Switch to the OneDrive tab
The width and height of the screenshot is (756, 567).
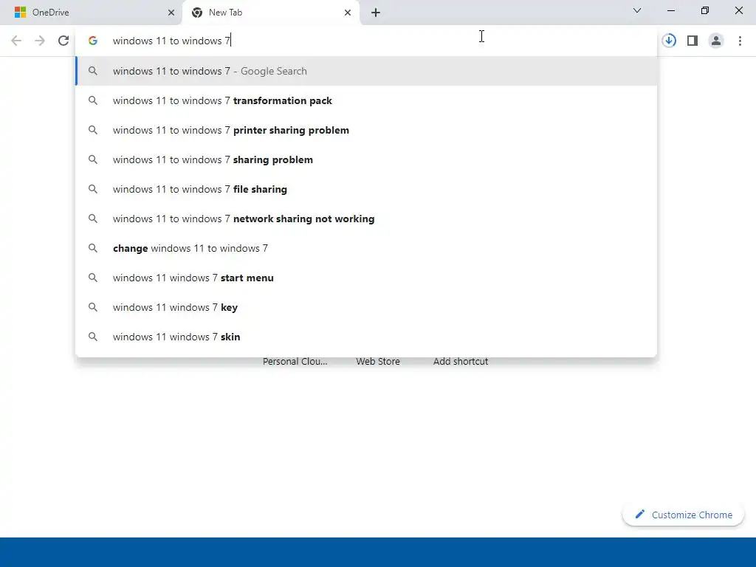(91, 13)
